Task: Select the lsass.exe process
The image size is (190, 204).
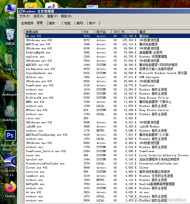Action: click(x=107, y=155)
